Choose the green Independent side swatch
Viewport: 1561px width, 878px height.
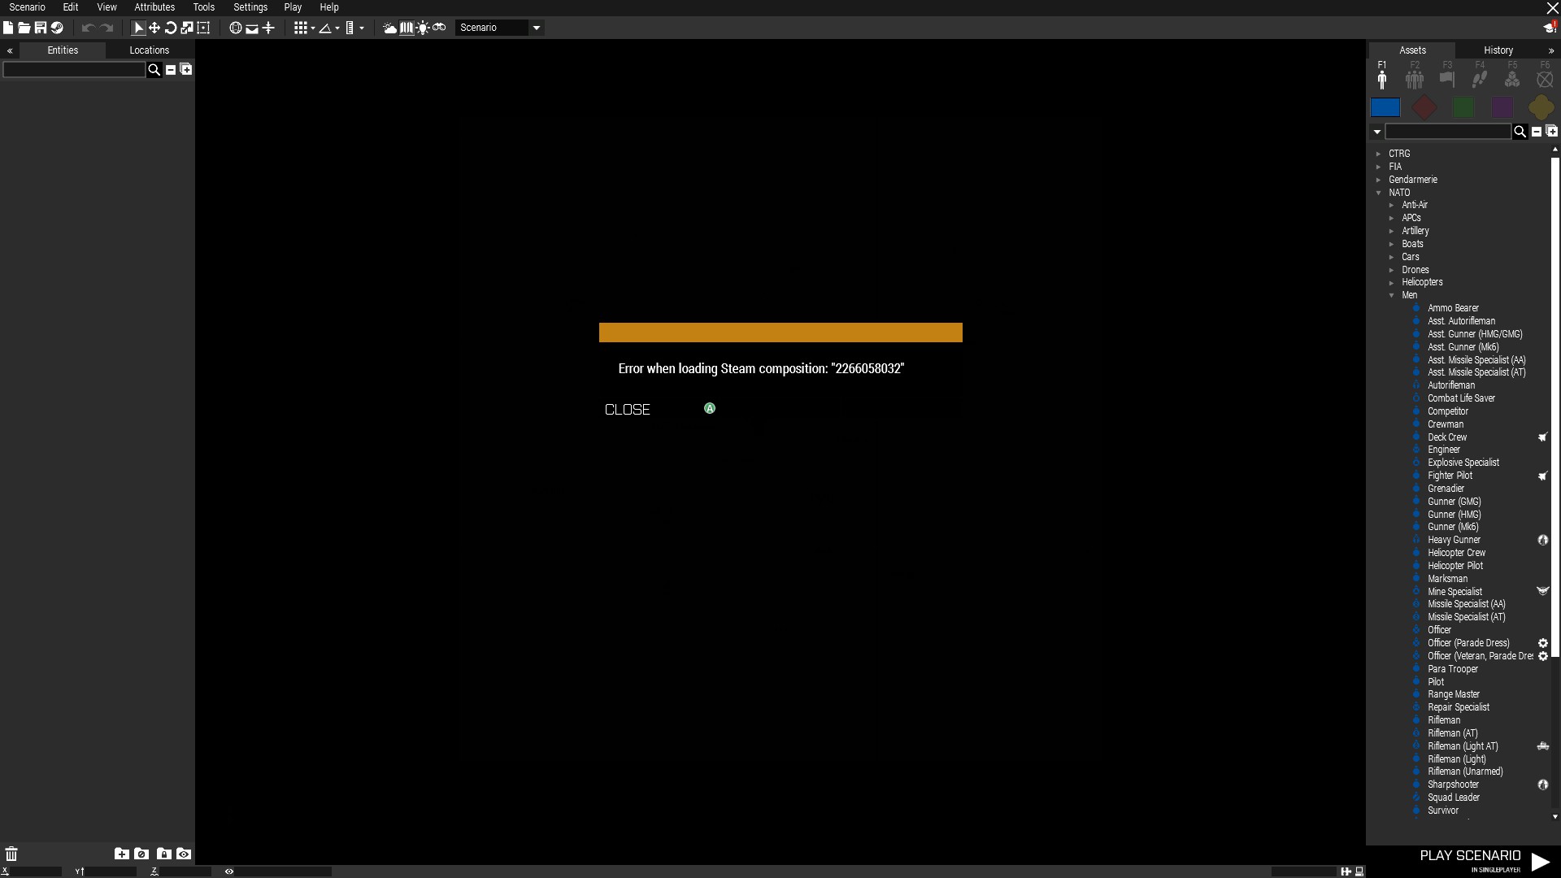pyautogui.click(x=1463, y=107)
